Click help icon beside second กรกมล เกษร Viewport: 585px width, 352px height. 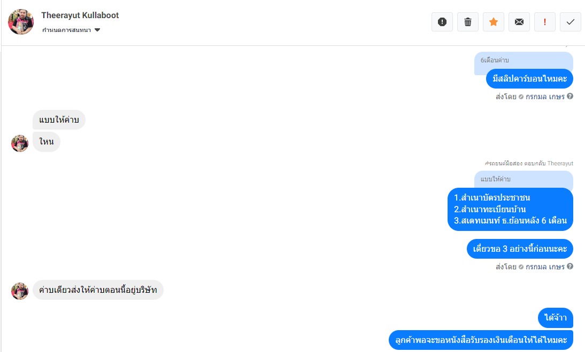pos(570,266)
